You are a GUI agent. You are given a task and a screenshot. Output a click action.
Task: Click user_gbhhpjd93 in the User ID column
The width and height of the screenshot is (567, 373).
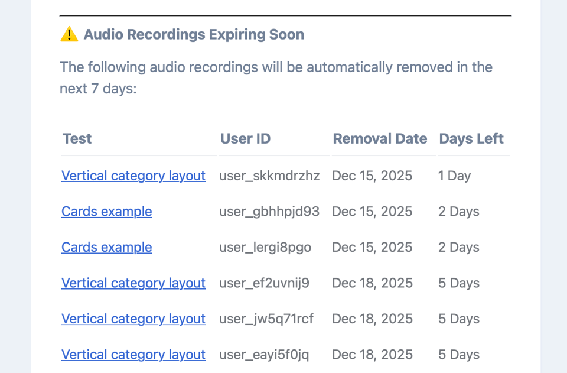[269, 212]
